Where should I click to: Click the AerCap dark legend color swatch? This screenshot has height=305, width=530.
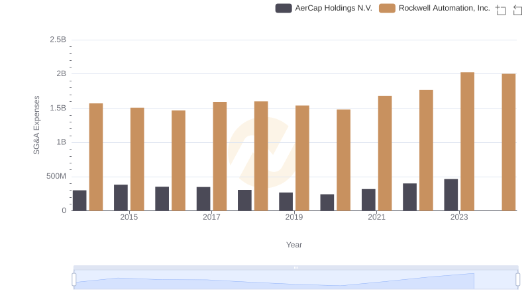[284, 8]
